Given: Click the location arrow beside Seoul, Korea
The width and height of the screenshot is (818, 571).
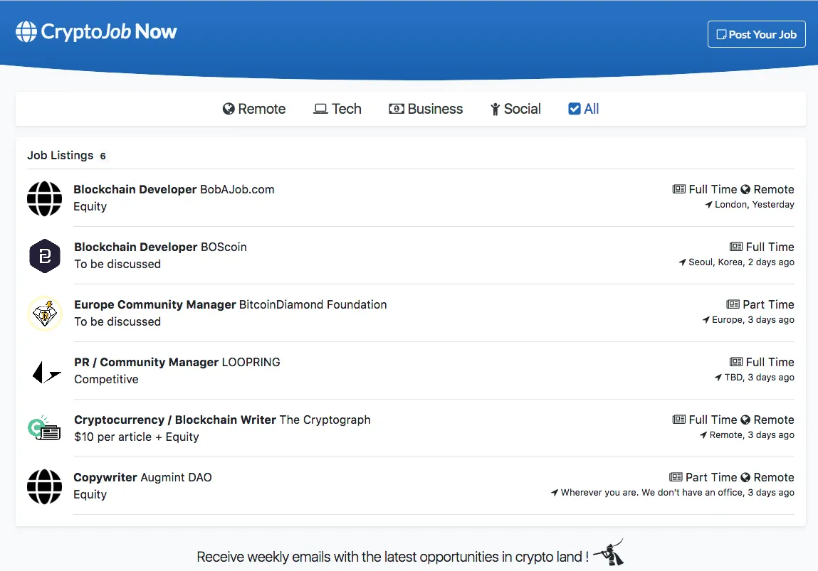Looking at the screenshot, I should click(682, 262).
